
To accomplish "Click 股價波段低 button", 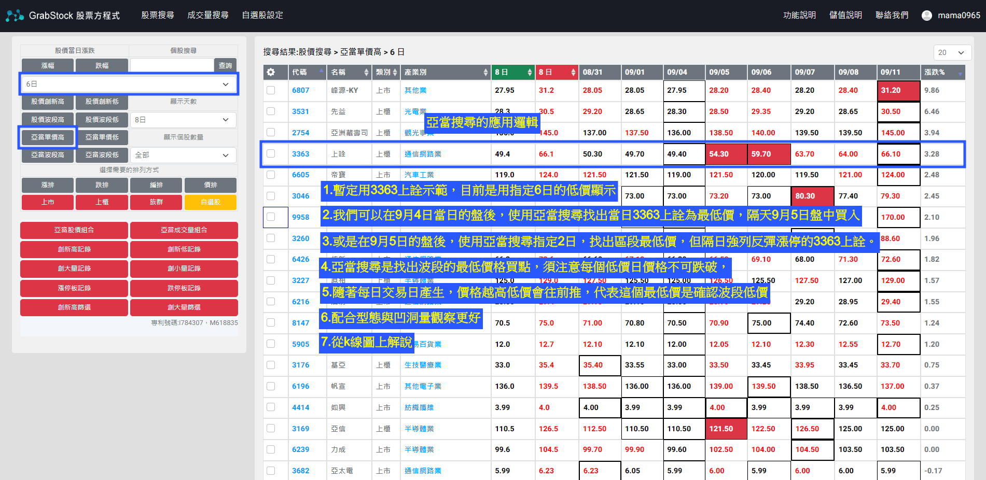I will [x=102, y=120].
